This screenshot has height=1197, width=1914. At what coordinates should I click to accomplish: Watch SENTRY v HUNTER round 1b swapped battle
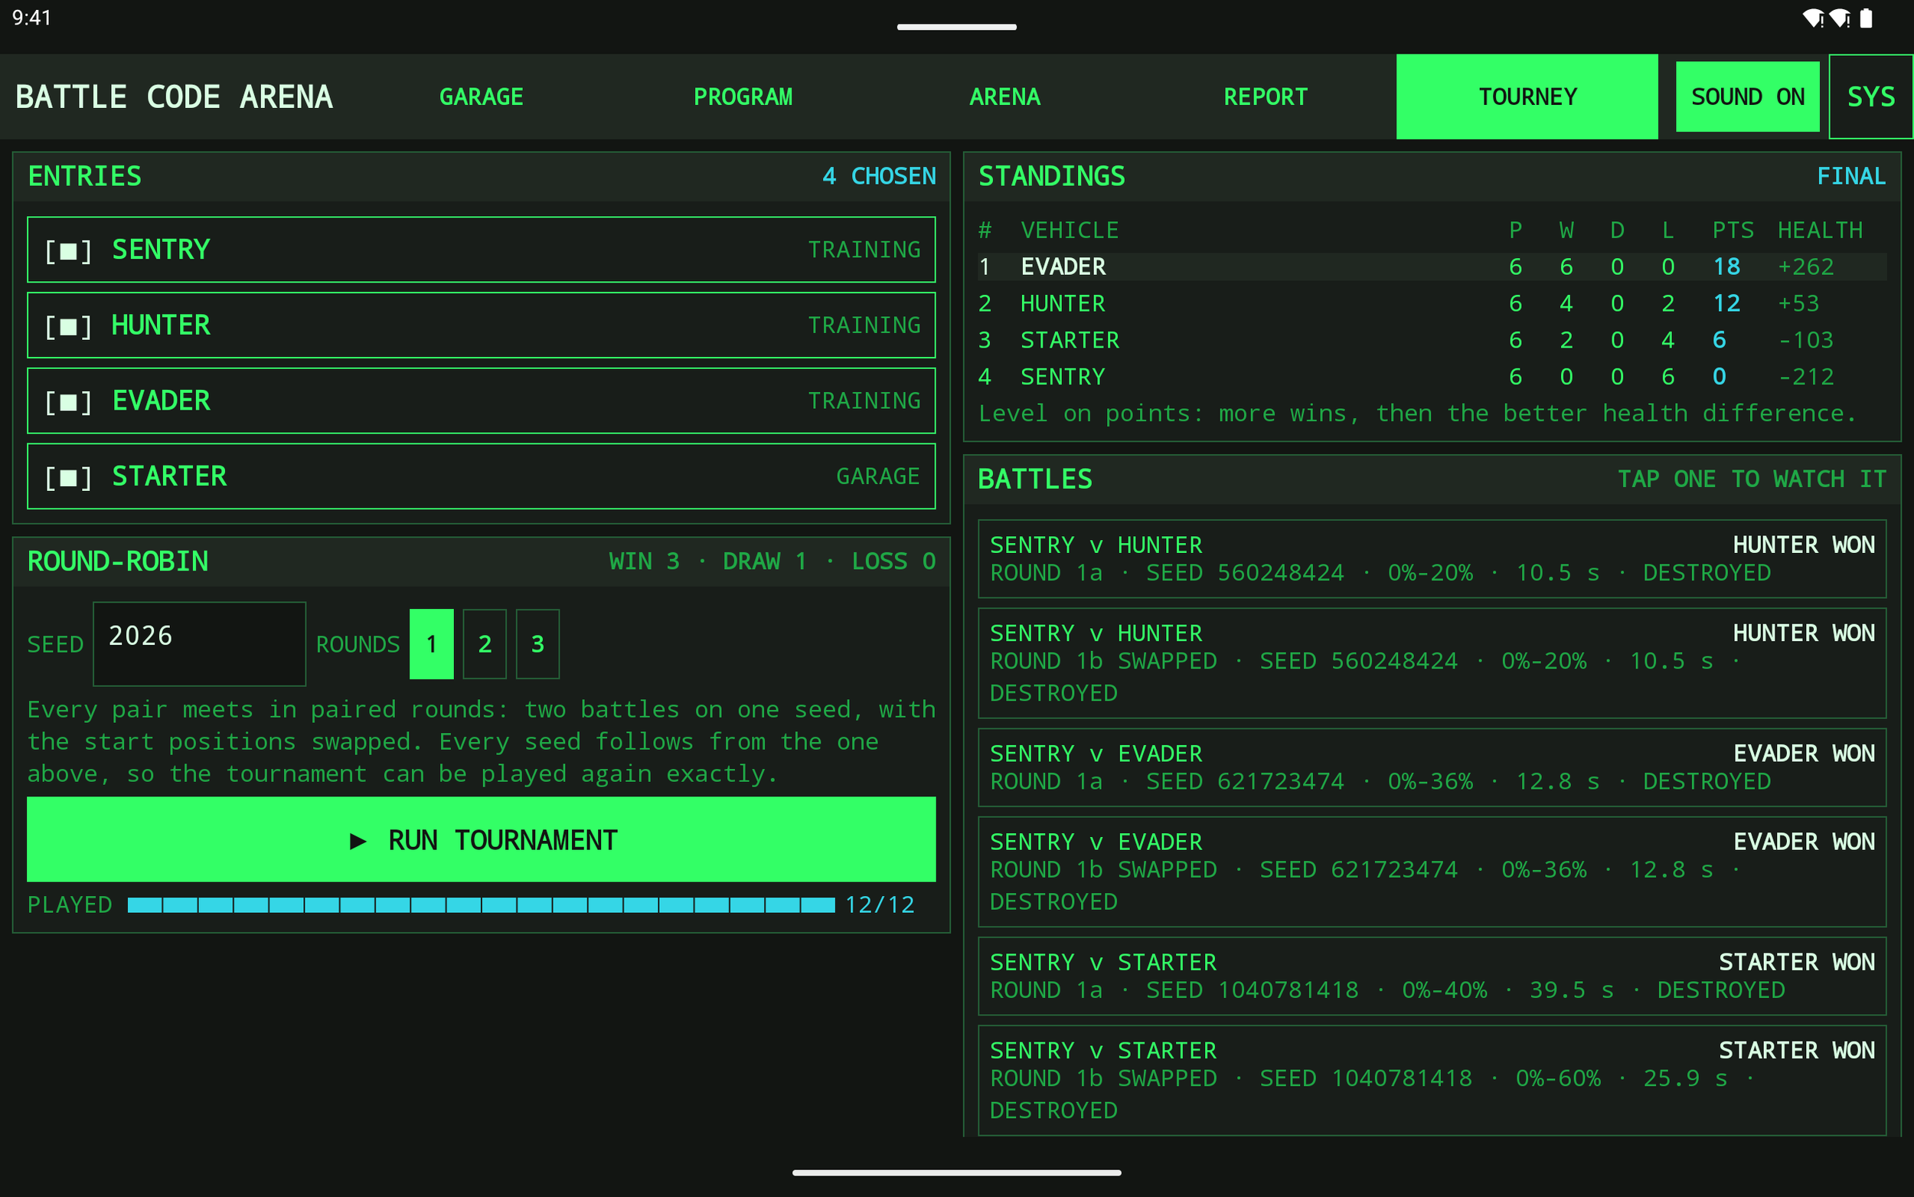(x=1432, y=663)
